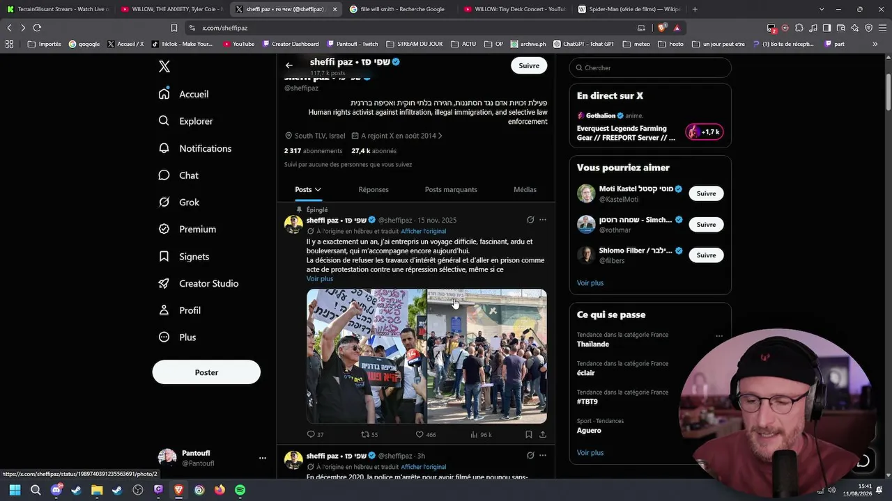Open File Explorer from the taskbar
This screenshot has height=501, width=892.
97,490
